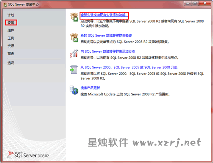Minimize the SQL Server 安装中心 window
Viewport: 213px width, 163px height.
coord(188,3)
